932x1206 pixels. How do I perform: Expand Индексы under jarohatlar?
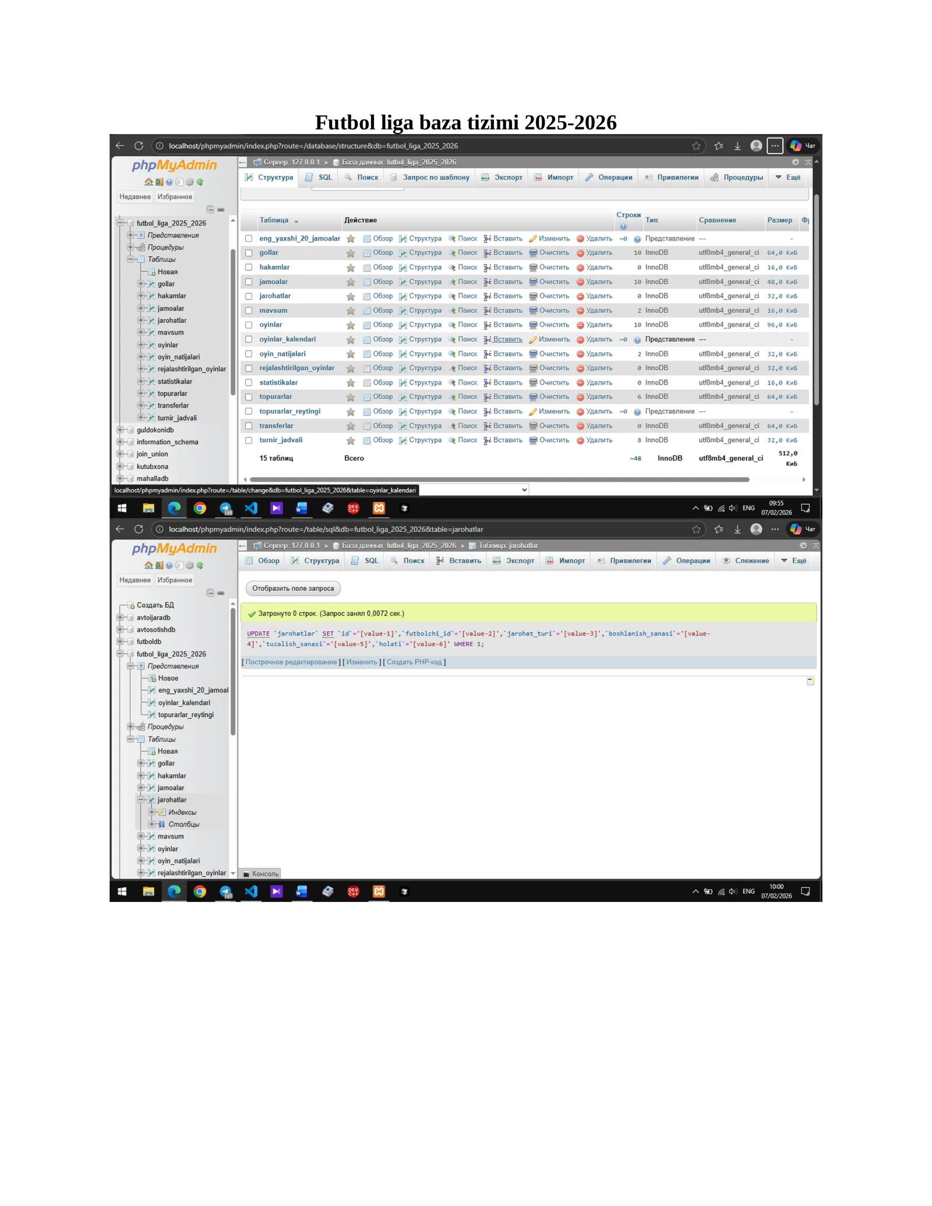pos(151,812)
